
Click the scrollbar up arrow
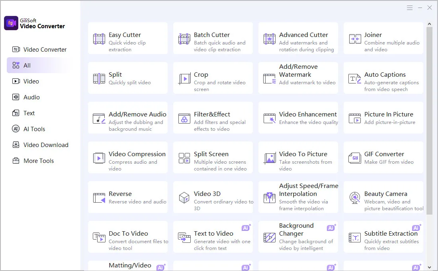point(430,24)
